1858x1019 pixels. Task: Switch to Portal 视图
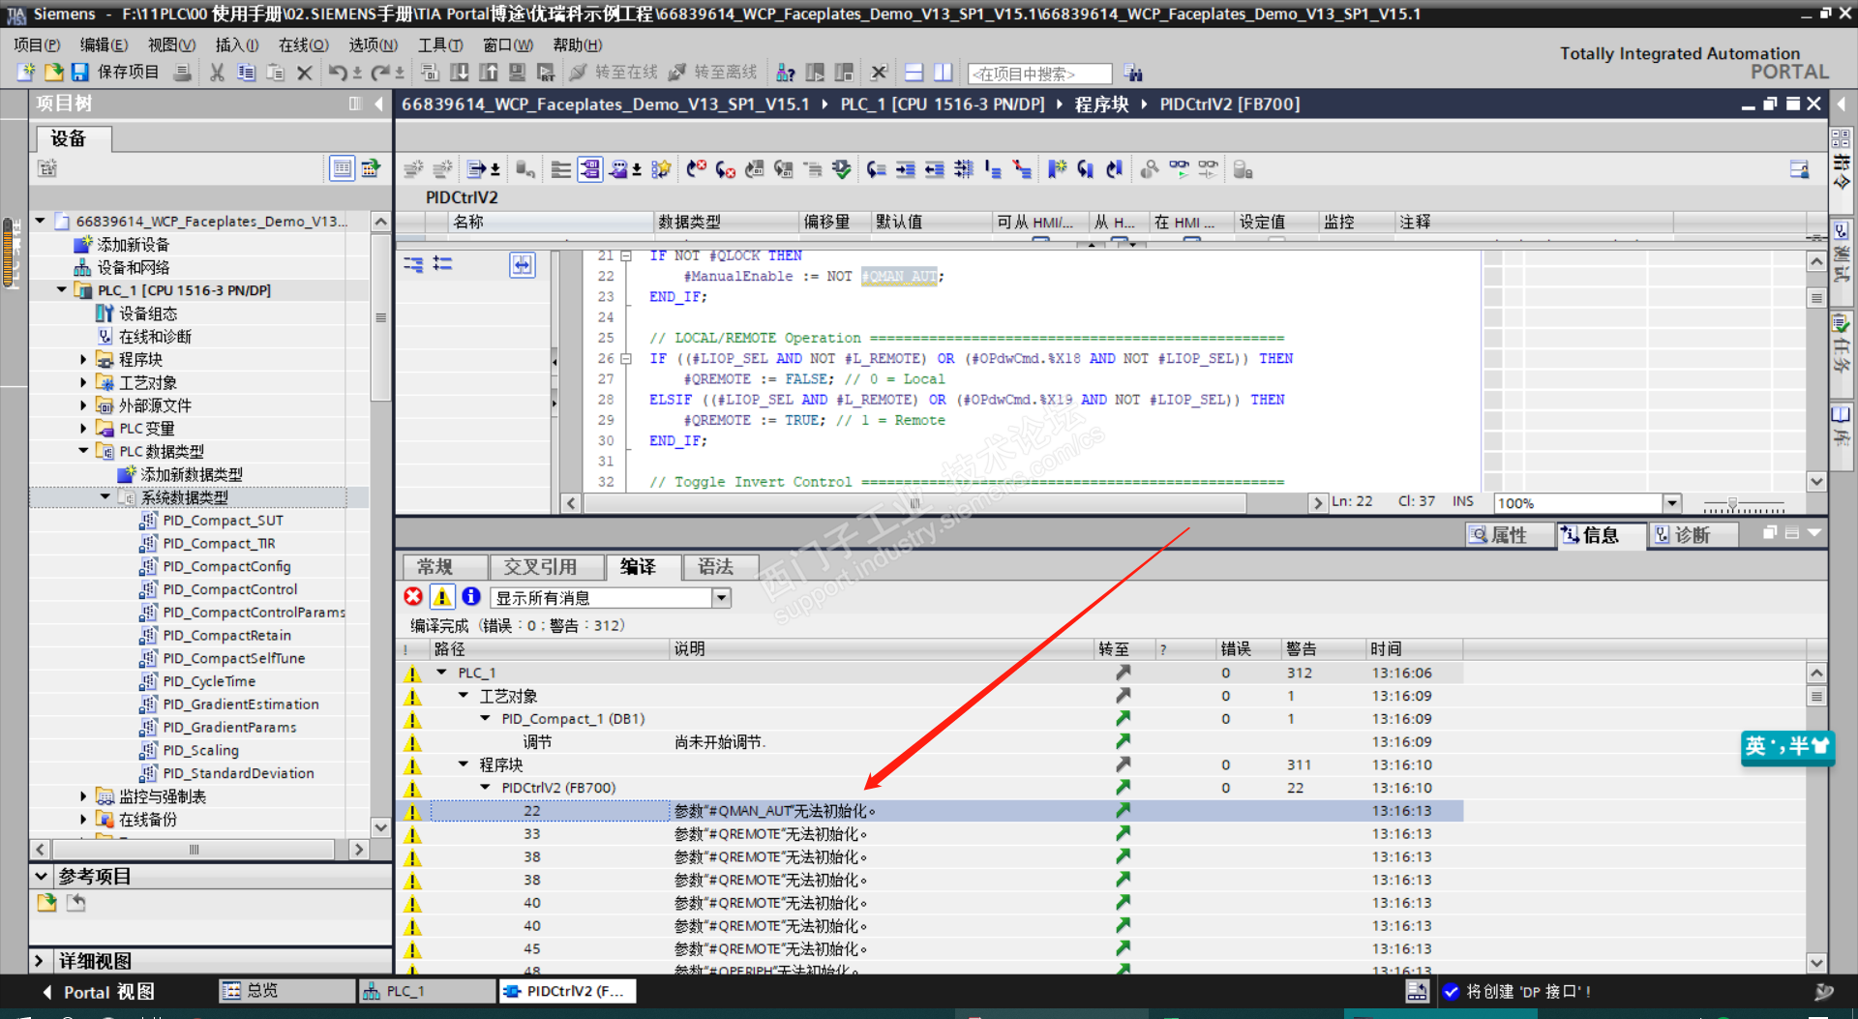(98, 992)
